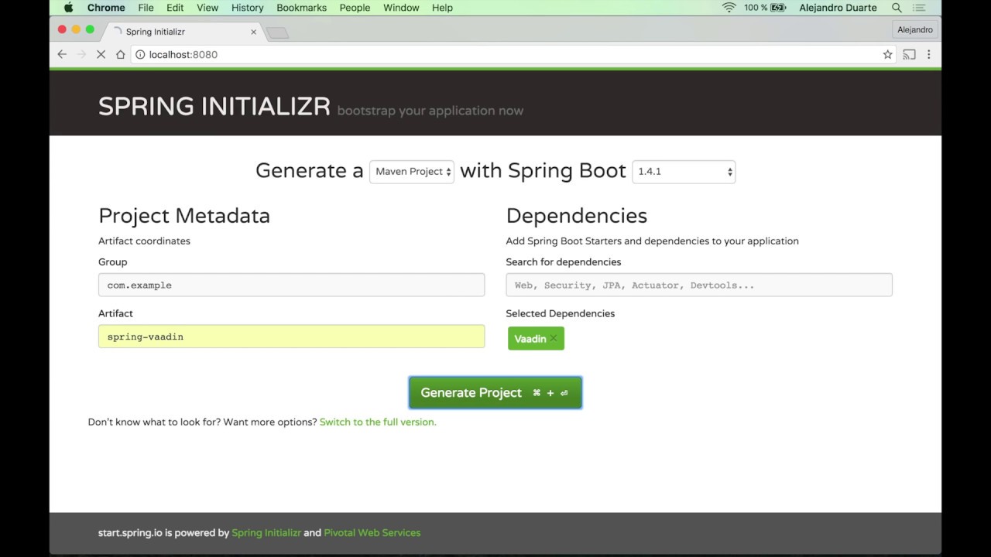The width and height of the screenshot is (991, 557).
Task: Open the History menu
Action: click(248, 8)
